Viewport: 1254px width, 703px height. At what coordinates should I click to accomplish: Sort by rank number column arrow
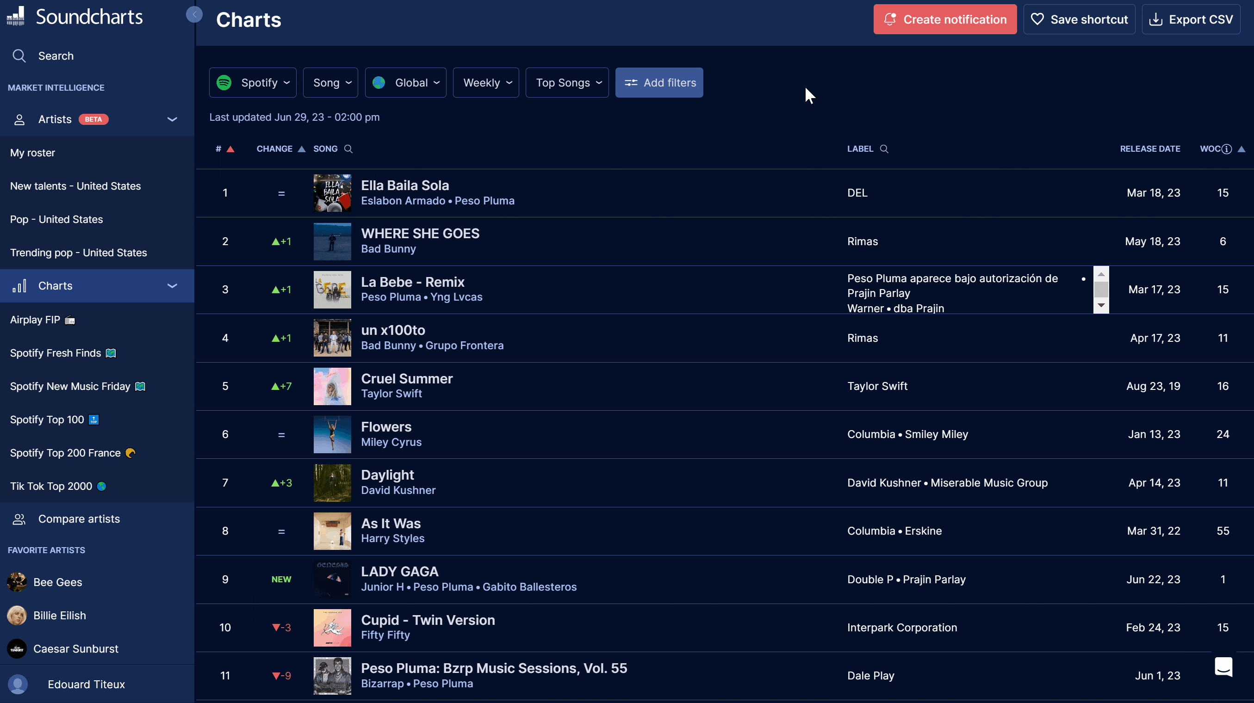pos(231,149)
